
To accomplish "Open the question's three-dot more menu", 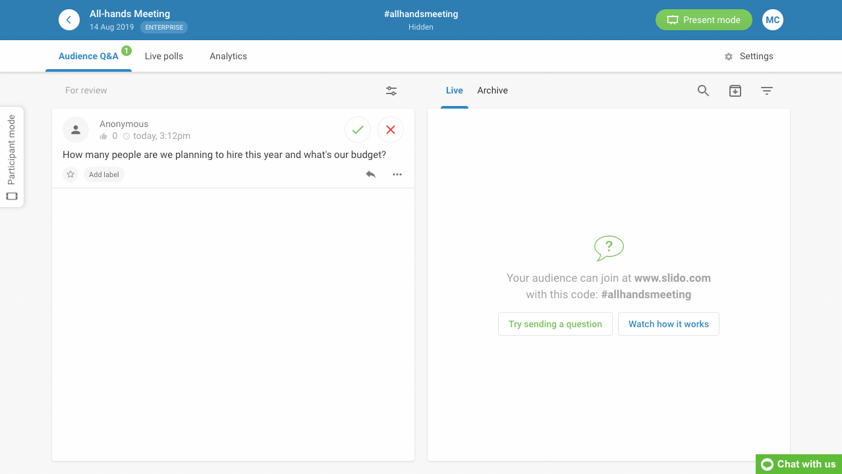I will [397, 174].
